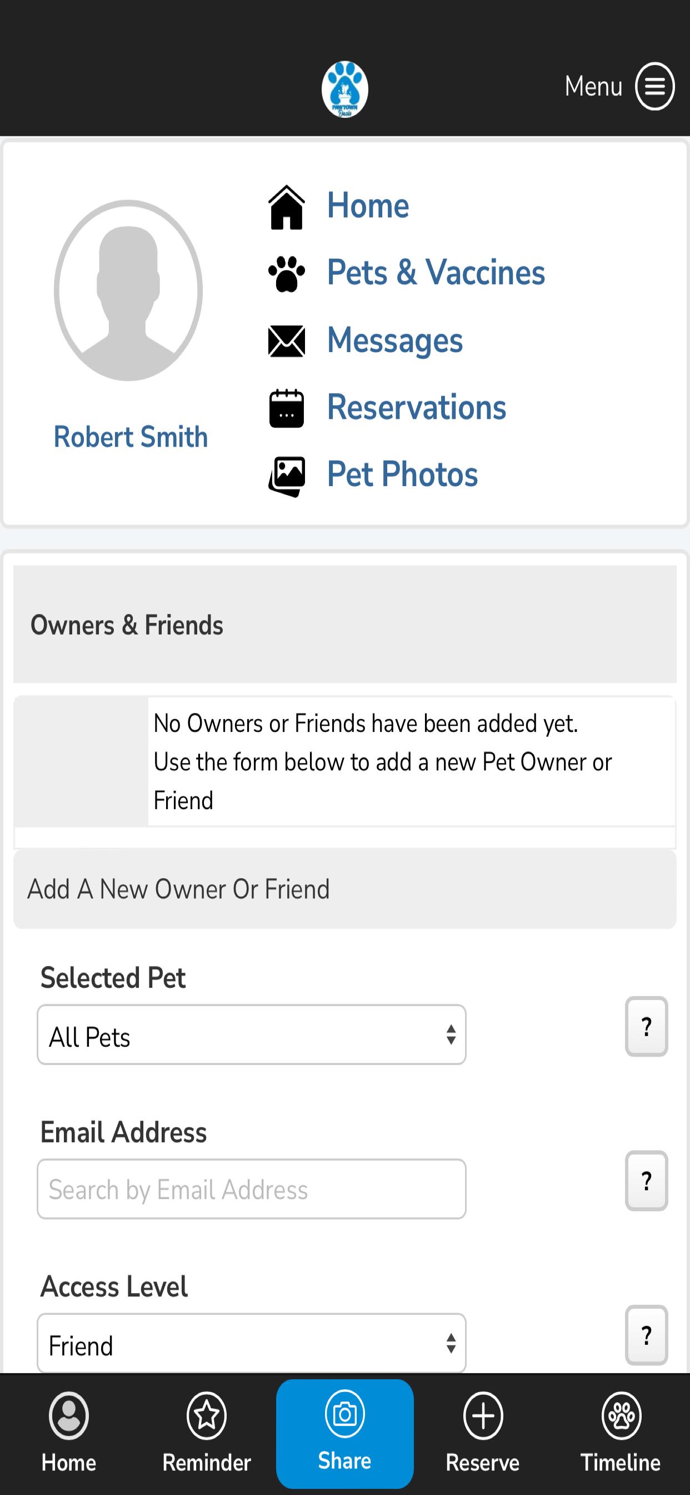690x1495 pixels.
Task: Expand Add A New Owner Or Friend section
Action: pyautogui.click(x=345, y=889)
